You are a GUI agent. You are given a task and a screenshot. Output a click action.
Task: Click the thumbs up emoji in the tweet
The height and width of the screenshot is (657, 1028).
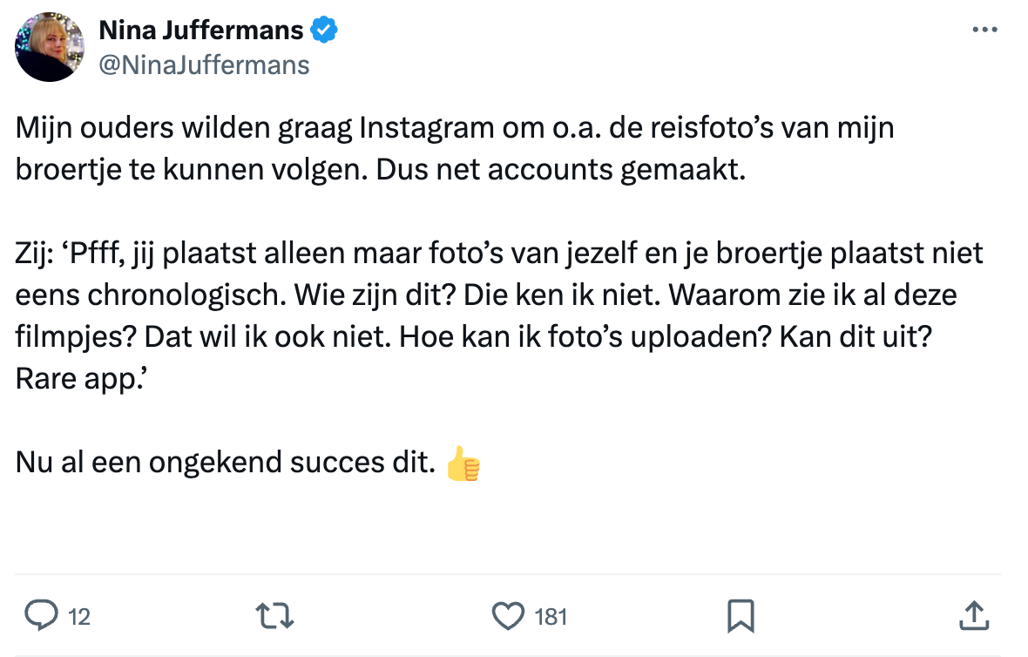[x=463, y=464]
